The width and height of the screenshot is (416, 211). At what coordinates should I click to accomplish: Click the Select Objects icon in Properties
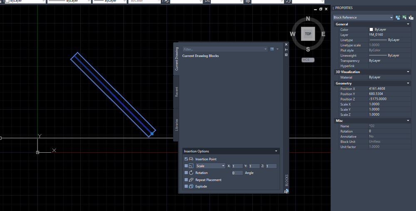tap(404, 17)
